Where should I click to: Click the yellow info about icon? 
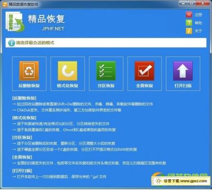tap(189, 31)
